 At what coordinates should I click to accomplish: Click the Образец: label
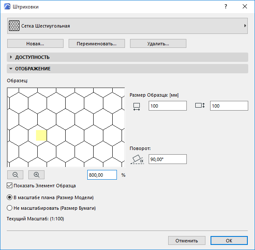pos(17,81)
